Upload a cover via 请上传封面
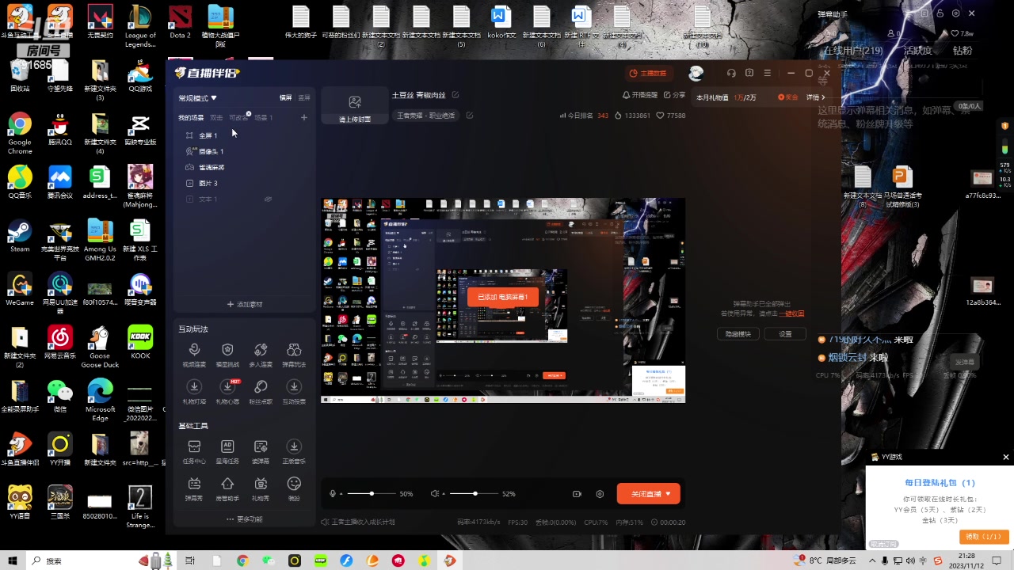The width and height of the screenshot is (1014, 570). pos(355,107)
